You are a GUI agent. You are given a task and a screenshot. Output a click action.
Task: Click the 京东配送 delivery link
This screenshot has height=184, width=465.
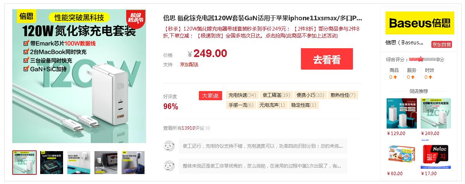tap(189, 65)
